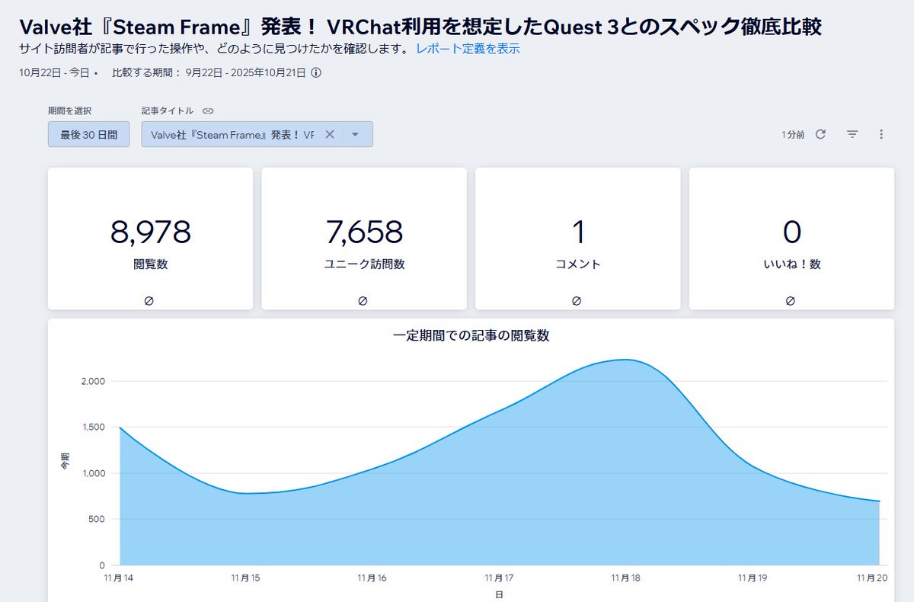Open the レポート定義を表示 link
This screenshot has width=914, height=602.
point(468,49)
